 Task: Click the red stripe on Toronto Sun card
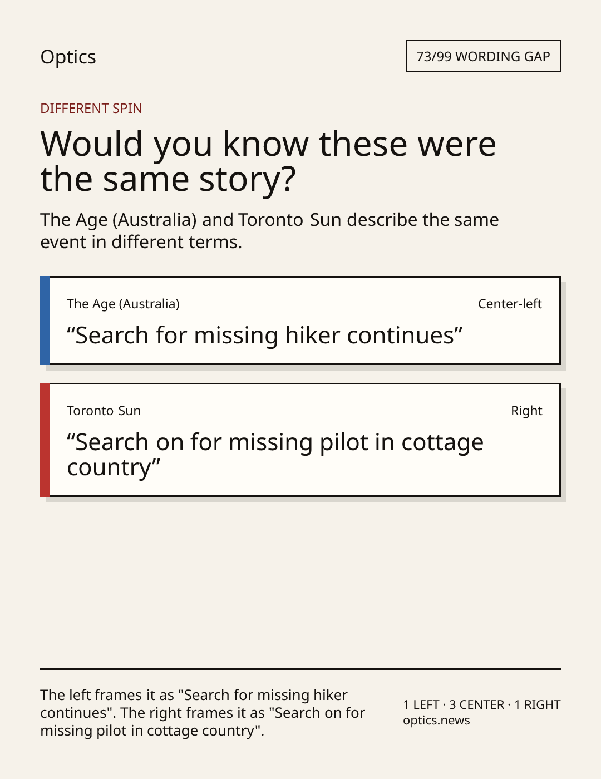(x=45, y=440)
